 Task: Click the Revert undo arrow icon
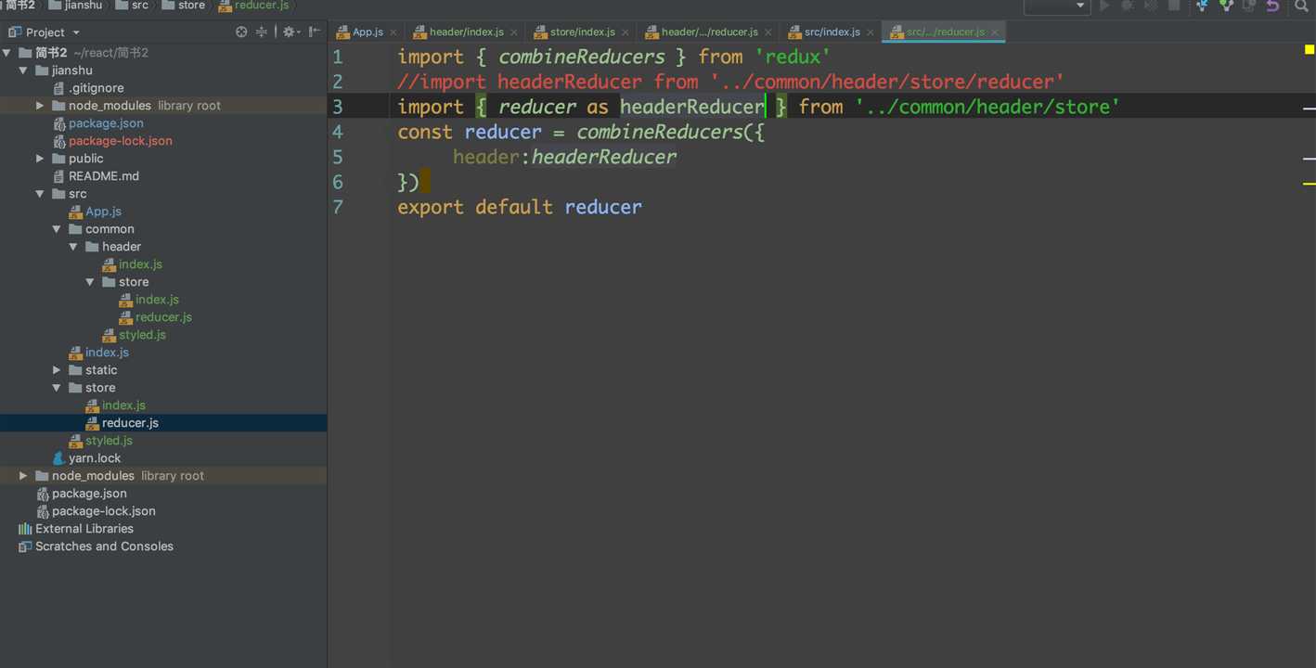coord(1272,6)
